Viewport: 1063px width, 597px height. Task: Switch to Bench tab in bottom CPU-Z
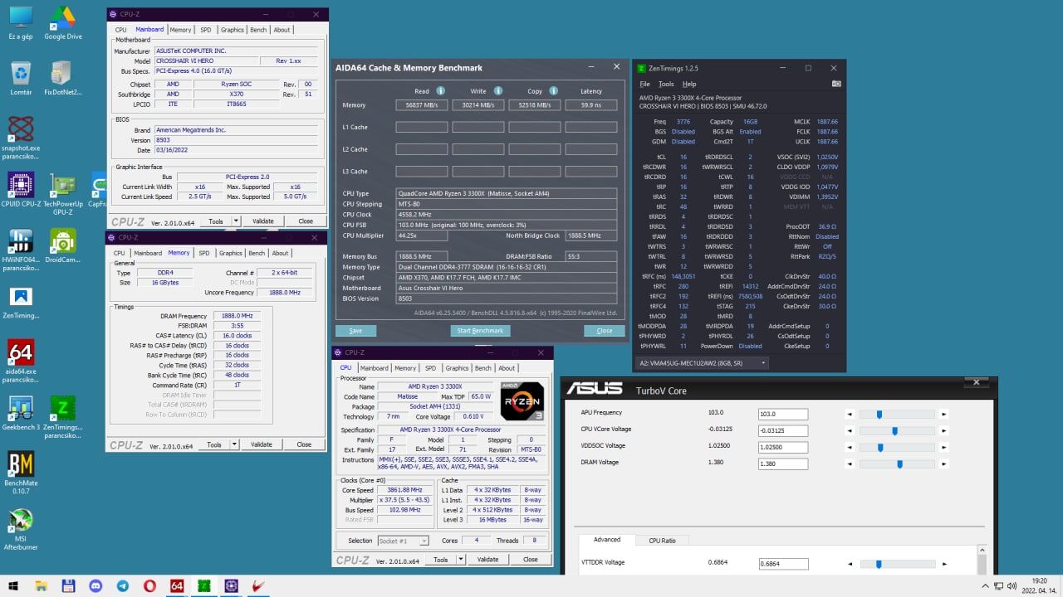click(x=483, y=368)
